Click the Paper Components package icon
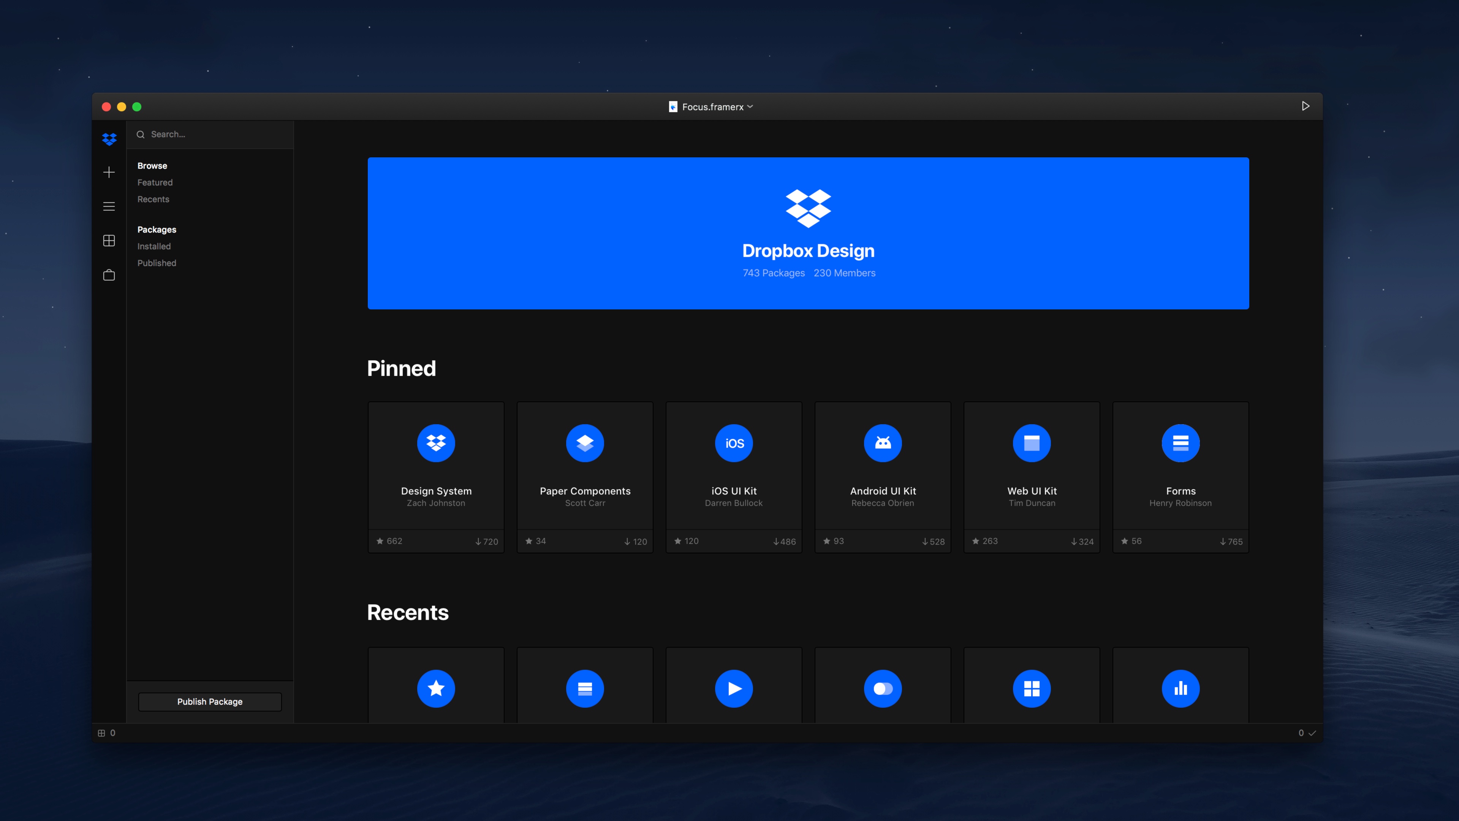Viewport: 1459px width, 821px height. tap(585, 443)
